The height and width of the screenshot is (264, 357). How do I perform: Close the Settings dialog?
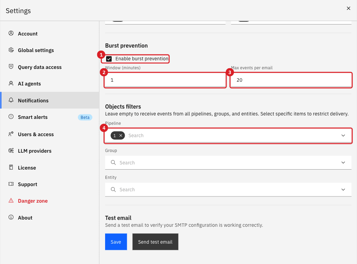[x=348, y=8]
